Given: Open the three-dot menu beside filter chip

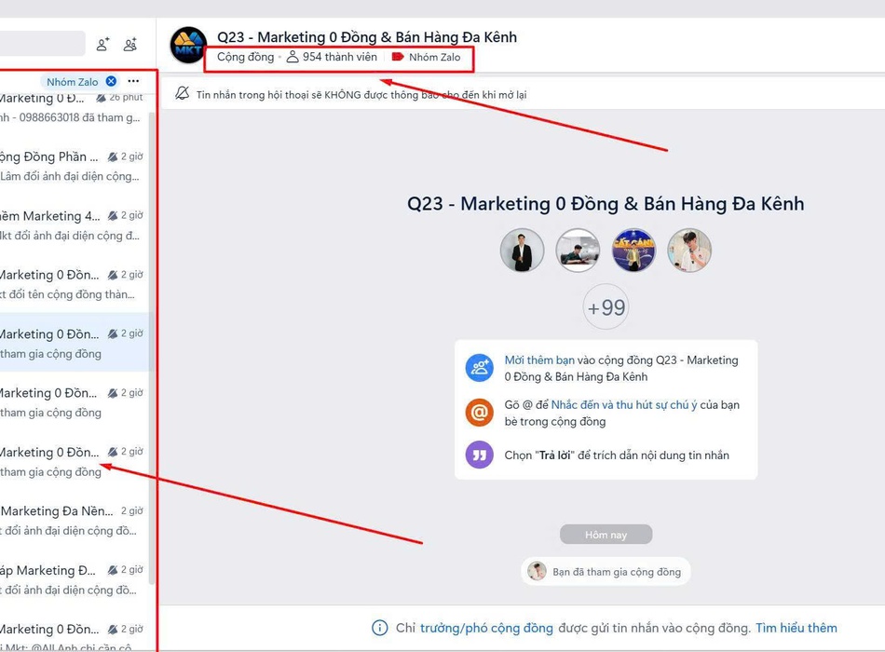Looking at the screenshot, I should click(134, 82).
